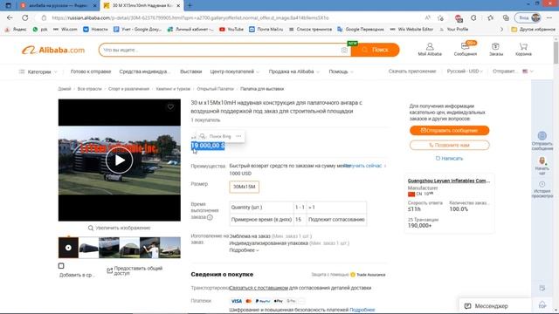Click the Alibaba.com logo
Screen dimensions: 559x314
pyautogui.click(x=53, y=51)
